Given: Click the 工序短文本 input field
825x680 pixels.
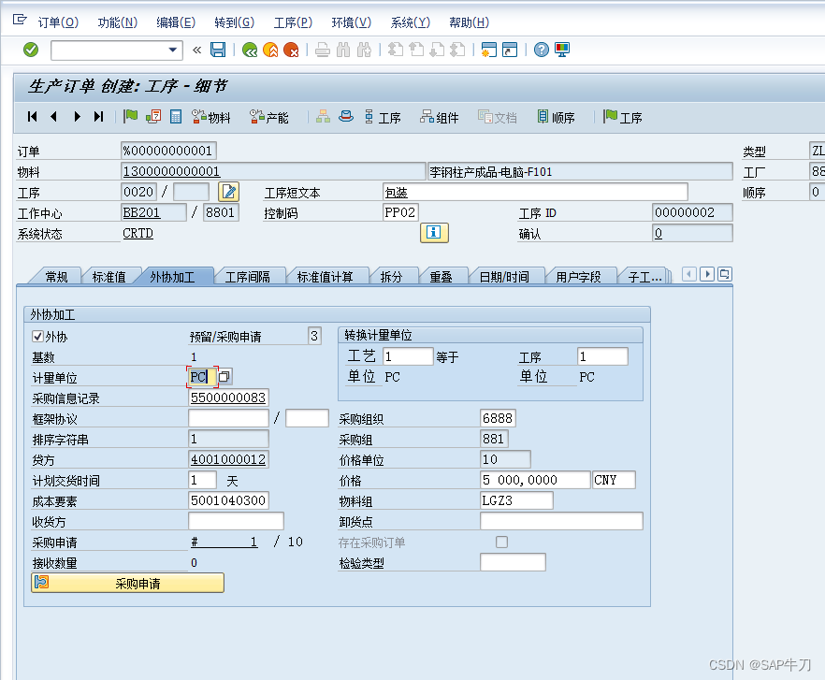Looking at the screenshot, I should point(535,192).
